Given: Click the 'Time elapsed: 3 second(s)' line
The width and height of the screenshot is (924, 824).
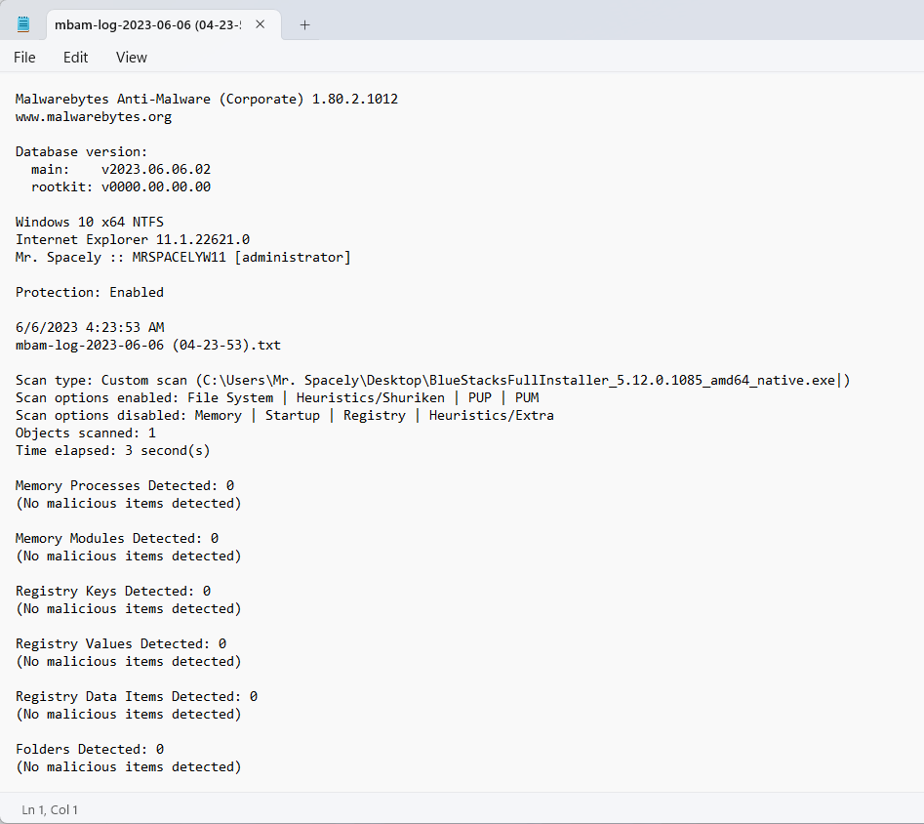Looking at the screenshot, I should 112,451.
